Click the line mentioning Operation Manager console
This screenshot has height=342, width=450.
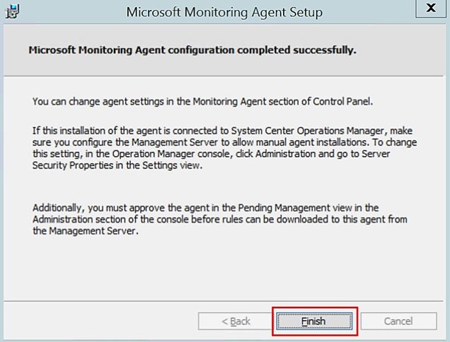(211, 154)
